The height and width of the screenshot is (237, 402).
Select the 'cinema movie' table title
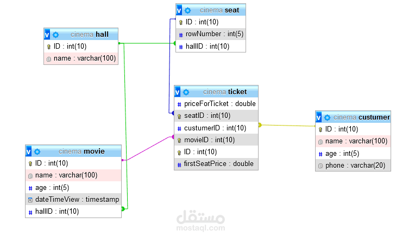coord(81,151)
